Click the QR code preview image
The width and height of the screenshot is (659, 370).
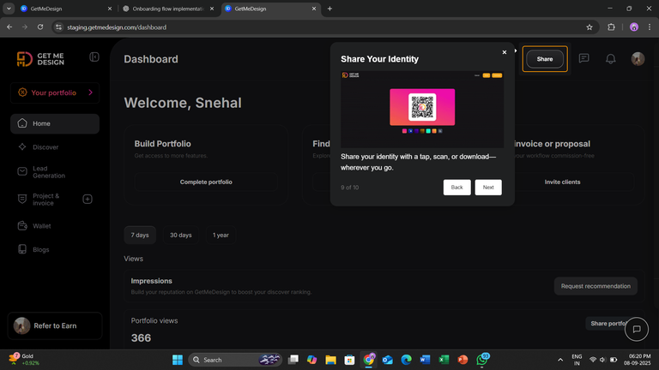(422, 107)
